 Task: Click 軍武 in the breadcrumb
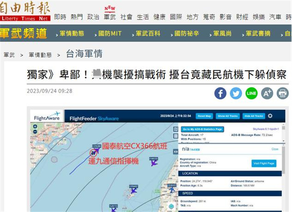pos(9,55)
